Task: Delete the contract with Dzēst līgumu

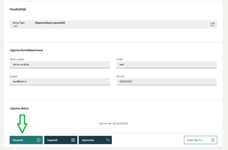Action: click(x=200, y=140)
